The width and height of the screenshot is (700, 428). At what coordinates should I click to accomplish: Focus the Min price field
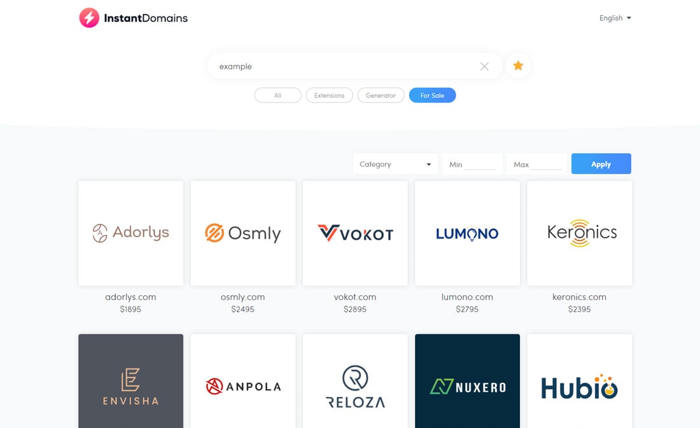point(472,164)
